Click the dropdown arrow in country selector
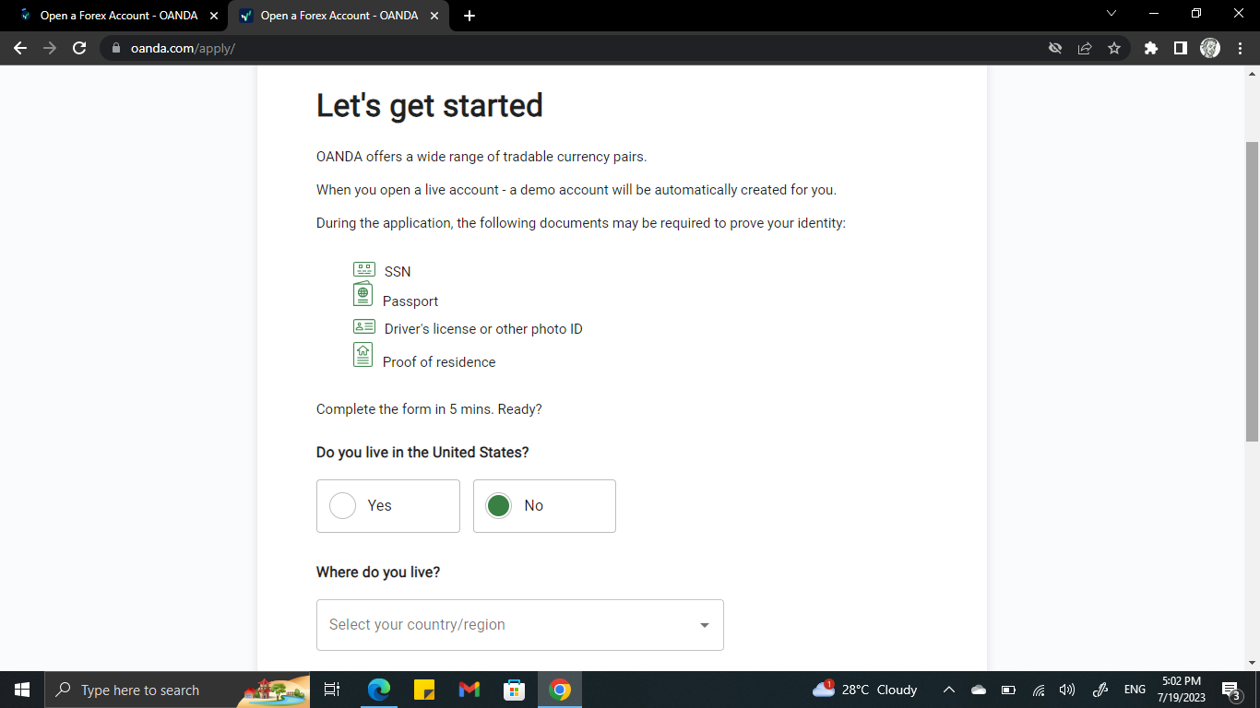This screenshot has height=708, width=1260. tap(705, 625)
